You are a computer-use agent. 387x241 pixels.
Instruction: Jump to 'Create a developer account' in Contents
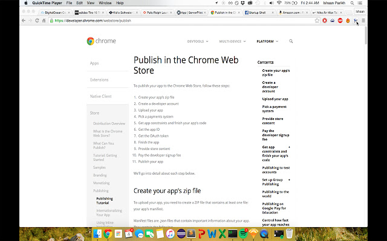[x=270, y=87]
